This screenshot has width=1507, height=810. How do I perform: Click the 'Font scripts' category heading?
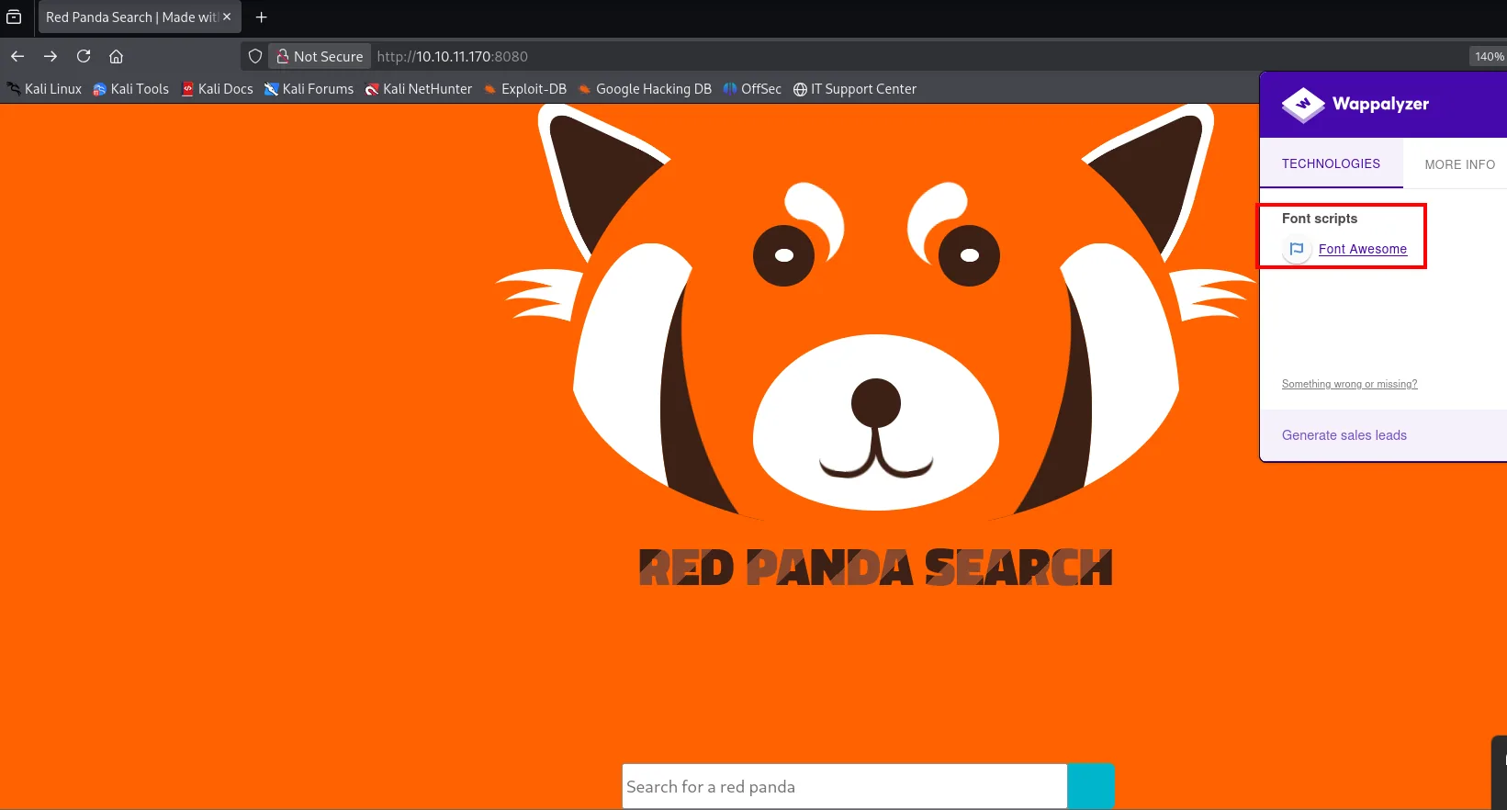coord(1320,219)
